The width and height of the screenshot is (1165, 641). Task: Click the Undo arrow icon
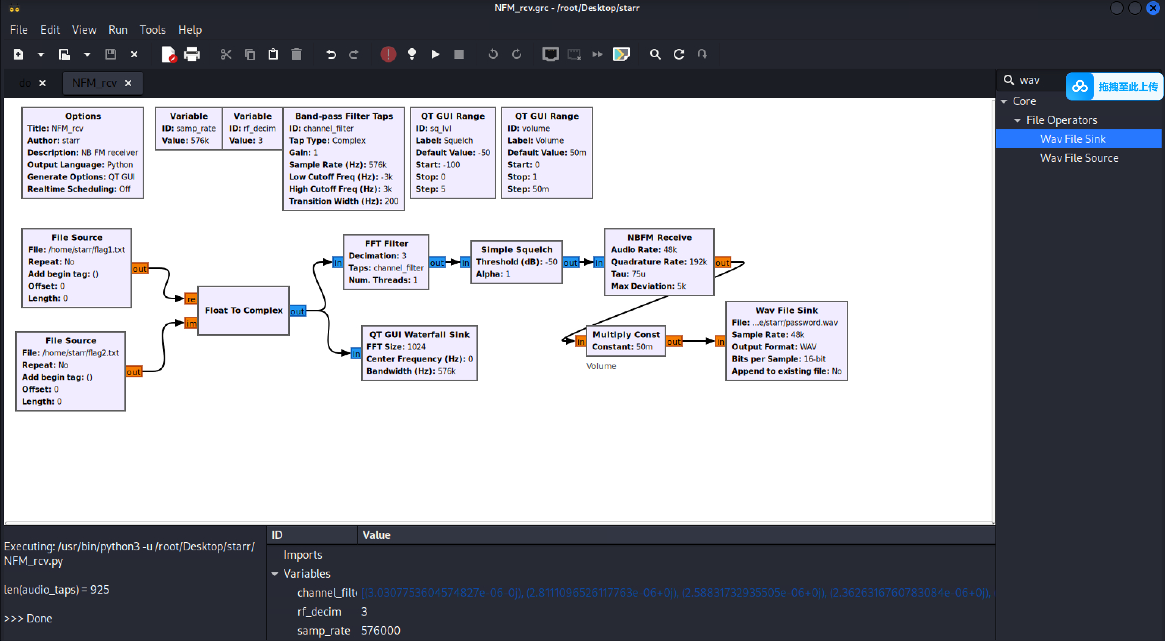(331, 54)
